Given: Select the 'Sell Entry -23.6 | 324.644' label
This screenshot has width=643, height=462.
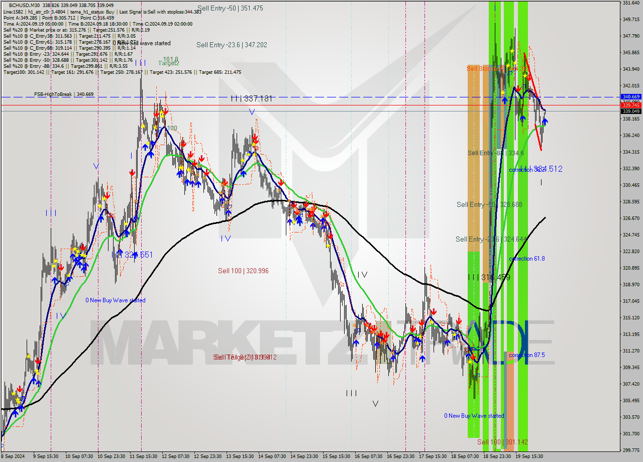Looking at the screenshot, I should [x=491, y=239].
